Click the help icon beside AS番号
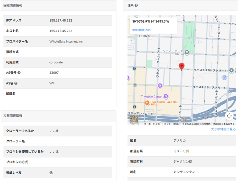 pyautogui.click(x=19, y=73)
